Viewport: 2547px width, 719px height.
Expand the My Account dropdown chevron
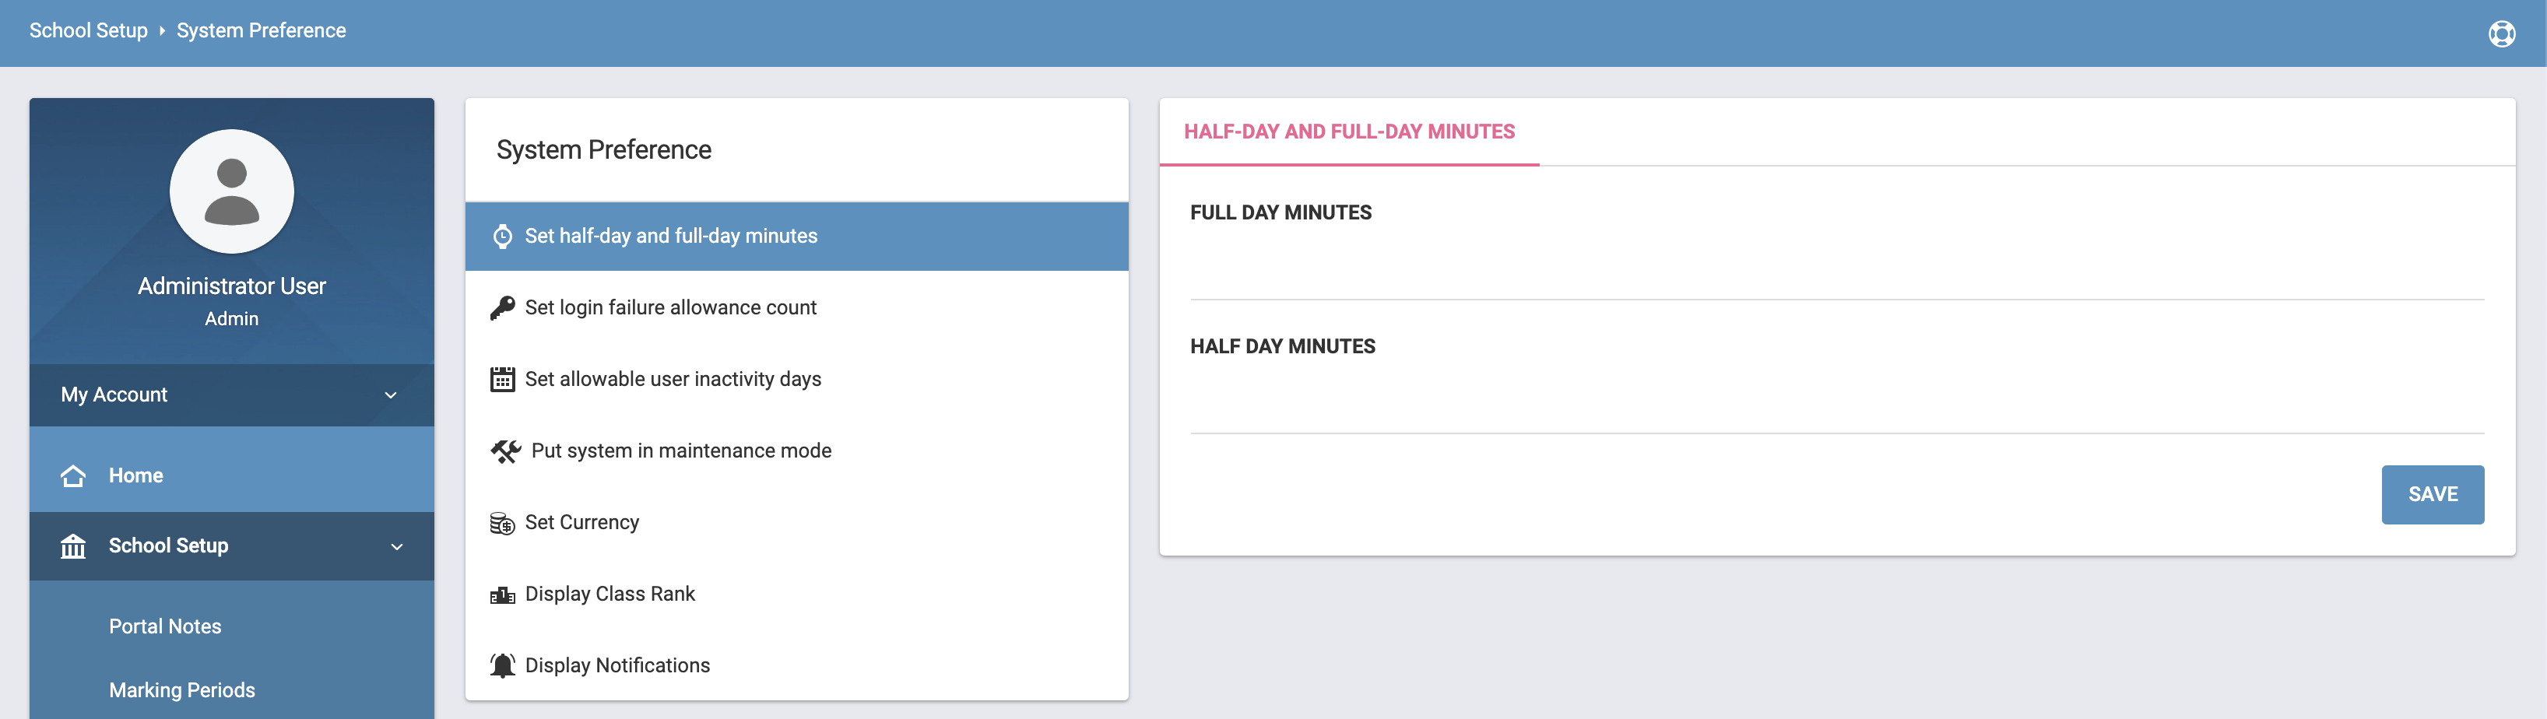391,395
